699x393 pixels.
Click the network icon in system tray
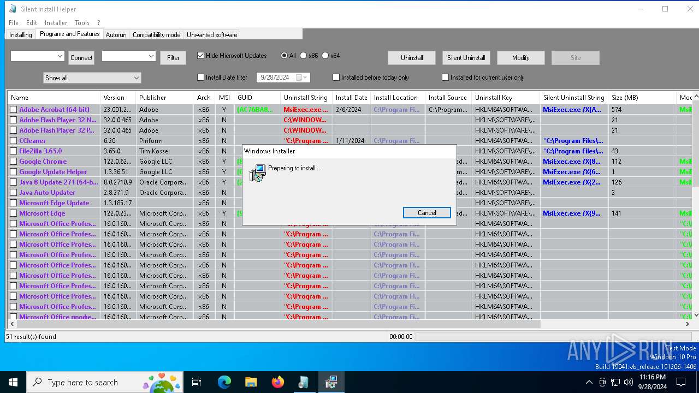[615, 382]
